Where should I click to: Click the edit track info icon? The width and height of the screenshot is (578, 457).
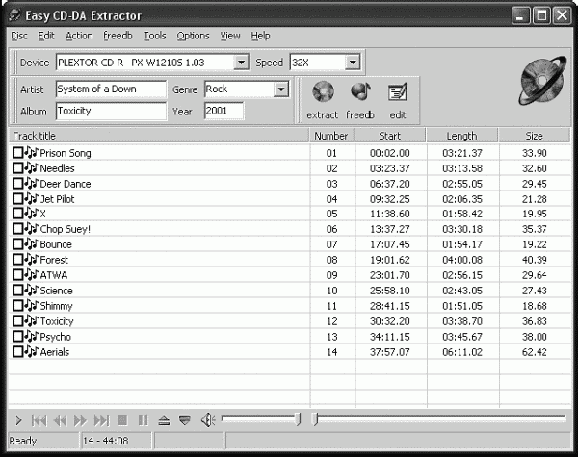click(397, 93)
